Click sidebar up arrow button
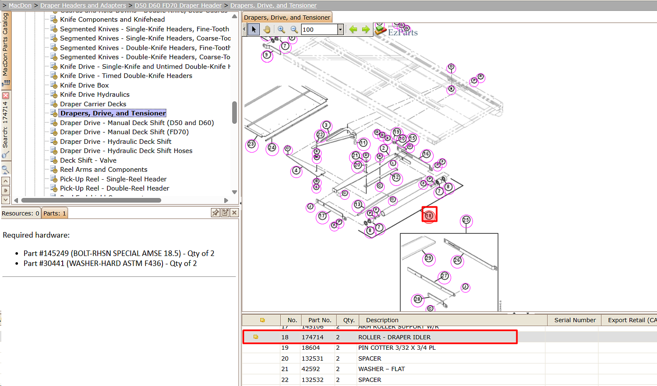657x386 pixels. (6, 181)
